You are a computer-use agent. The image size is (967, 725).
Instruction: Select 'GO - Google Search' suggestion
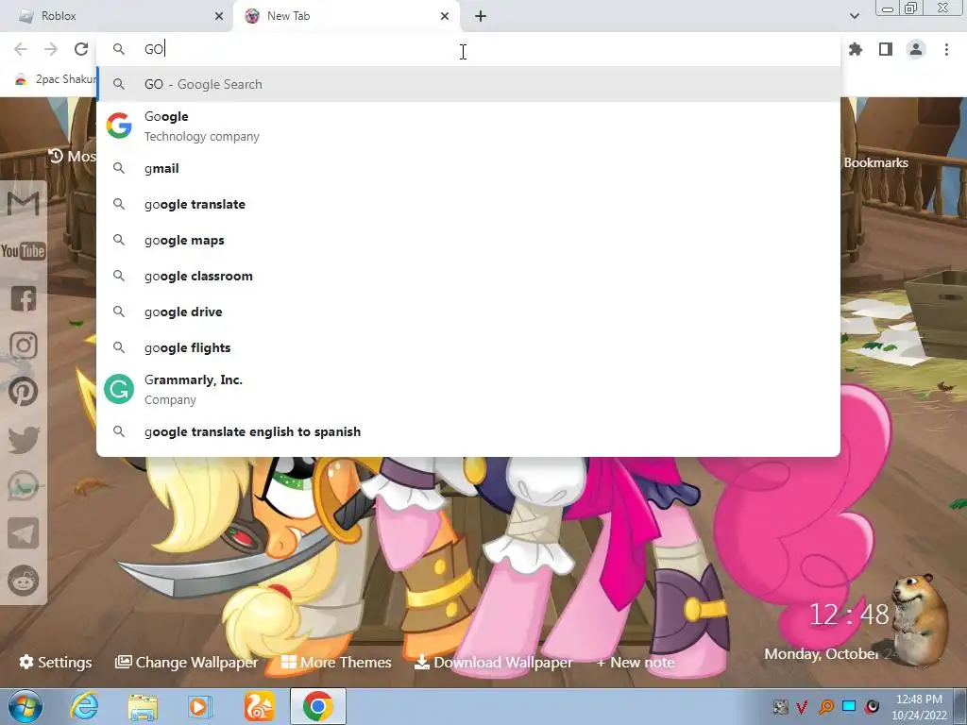[x=468, y=84]
